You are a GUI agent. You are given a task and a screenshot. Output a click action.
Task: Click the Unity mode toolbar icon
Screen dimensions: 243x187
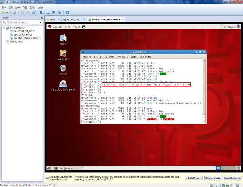coord(59,13)
